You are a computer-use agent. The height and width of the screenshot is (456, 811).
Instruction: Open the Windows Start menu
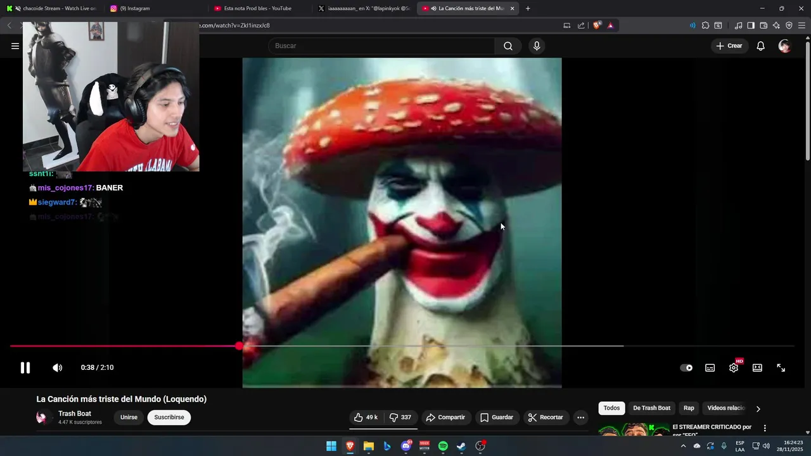331,446
